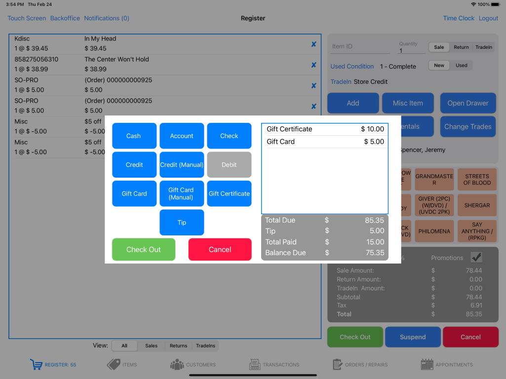Screen dimensions: 506x379
Task: Open the Register tab cart icon
Action: click(36, 365)
